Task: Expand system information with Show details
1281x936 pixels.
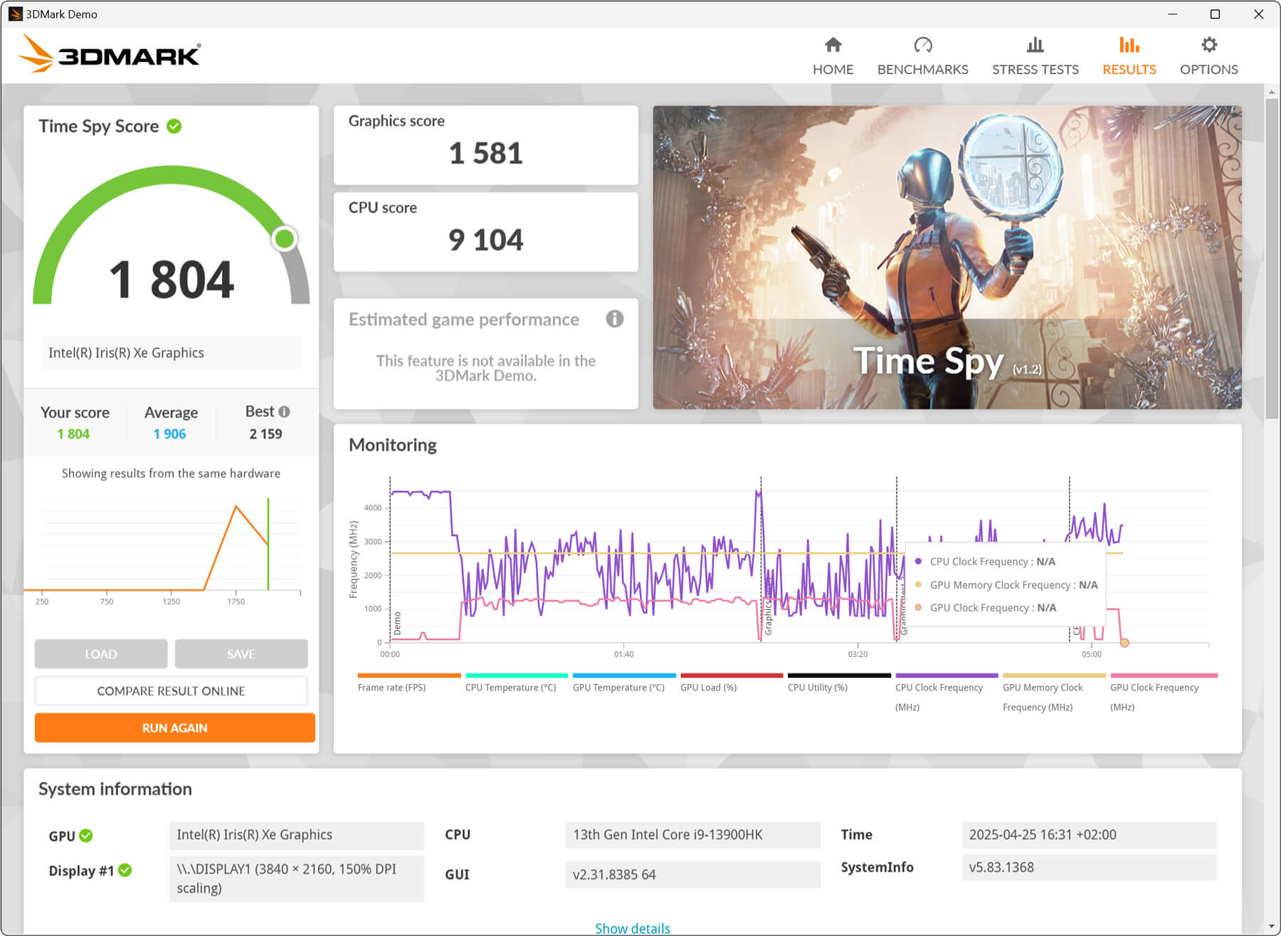Action: 632,928
